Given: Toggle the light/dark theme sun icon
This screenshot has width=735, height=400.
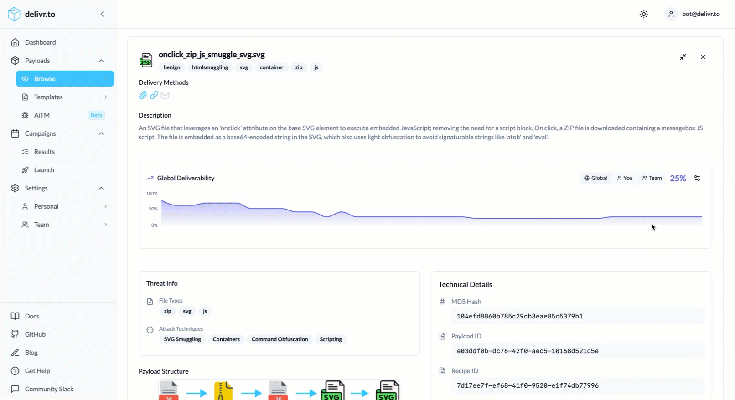Looking at the screenshot, I should pyautogui.click(x=643, y=14).
